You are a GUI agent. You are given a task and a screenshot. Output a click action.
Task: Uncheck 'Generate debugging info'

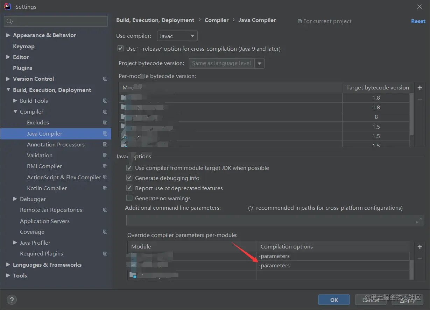[129, 178]
